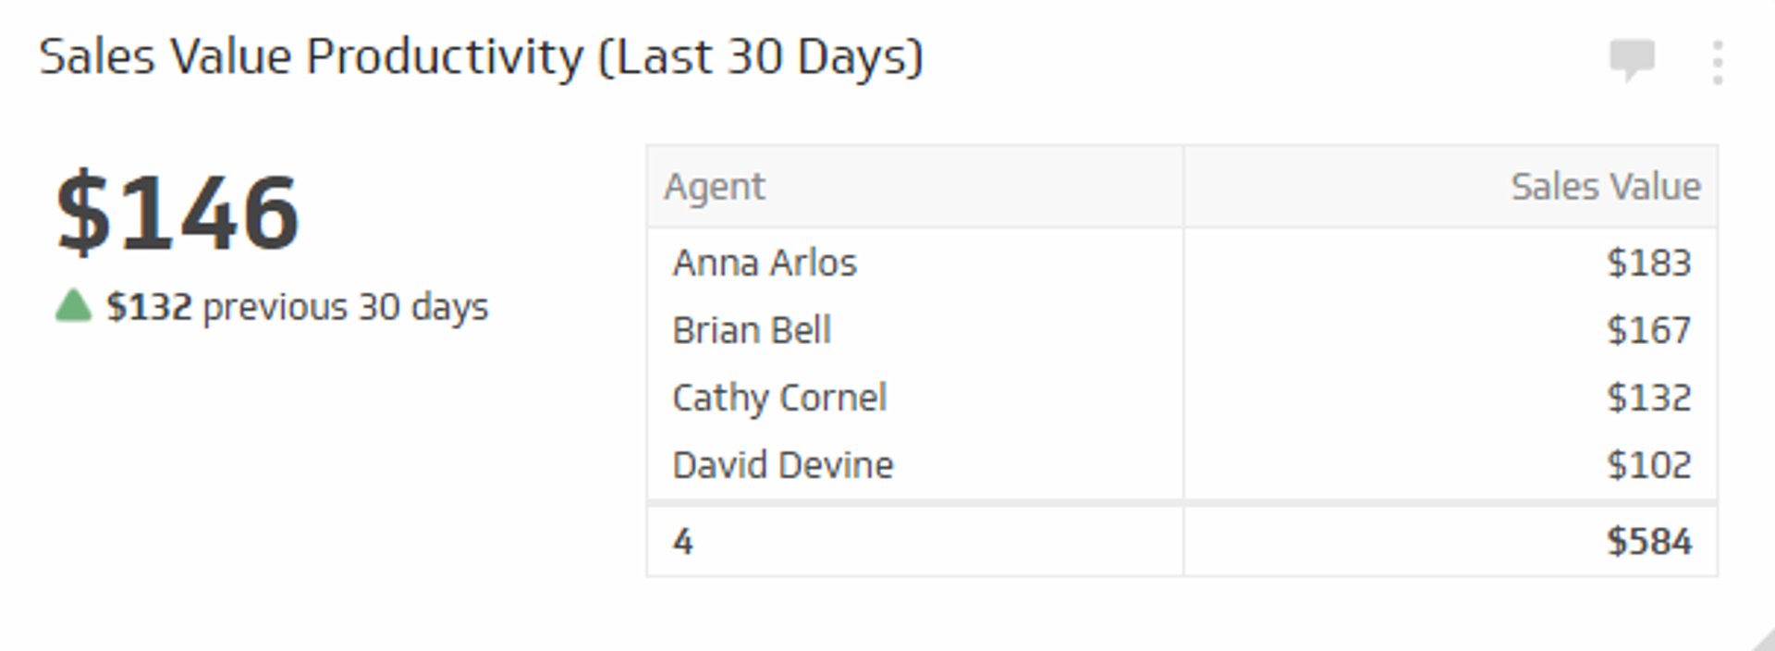Click the $167 sales value cell
The height and width of the screenshot is (651, 1775).
1648,330
